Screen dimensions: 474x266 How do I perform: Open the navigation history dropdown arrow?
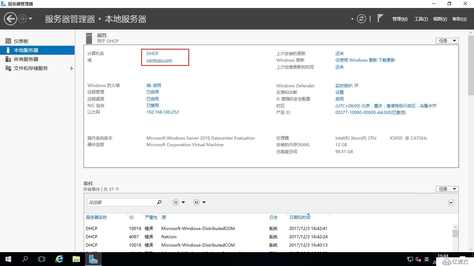(31, 19)
